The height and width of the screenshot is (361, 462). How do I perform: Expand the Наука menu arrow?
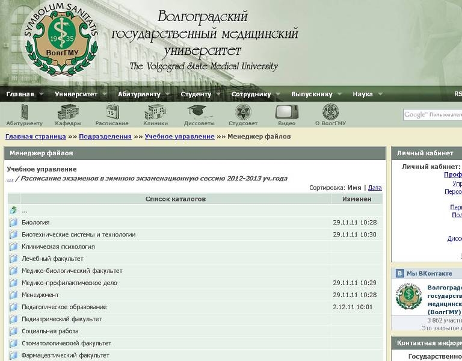coord(380,94)
